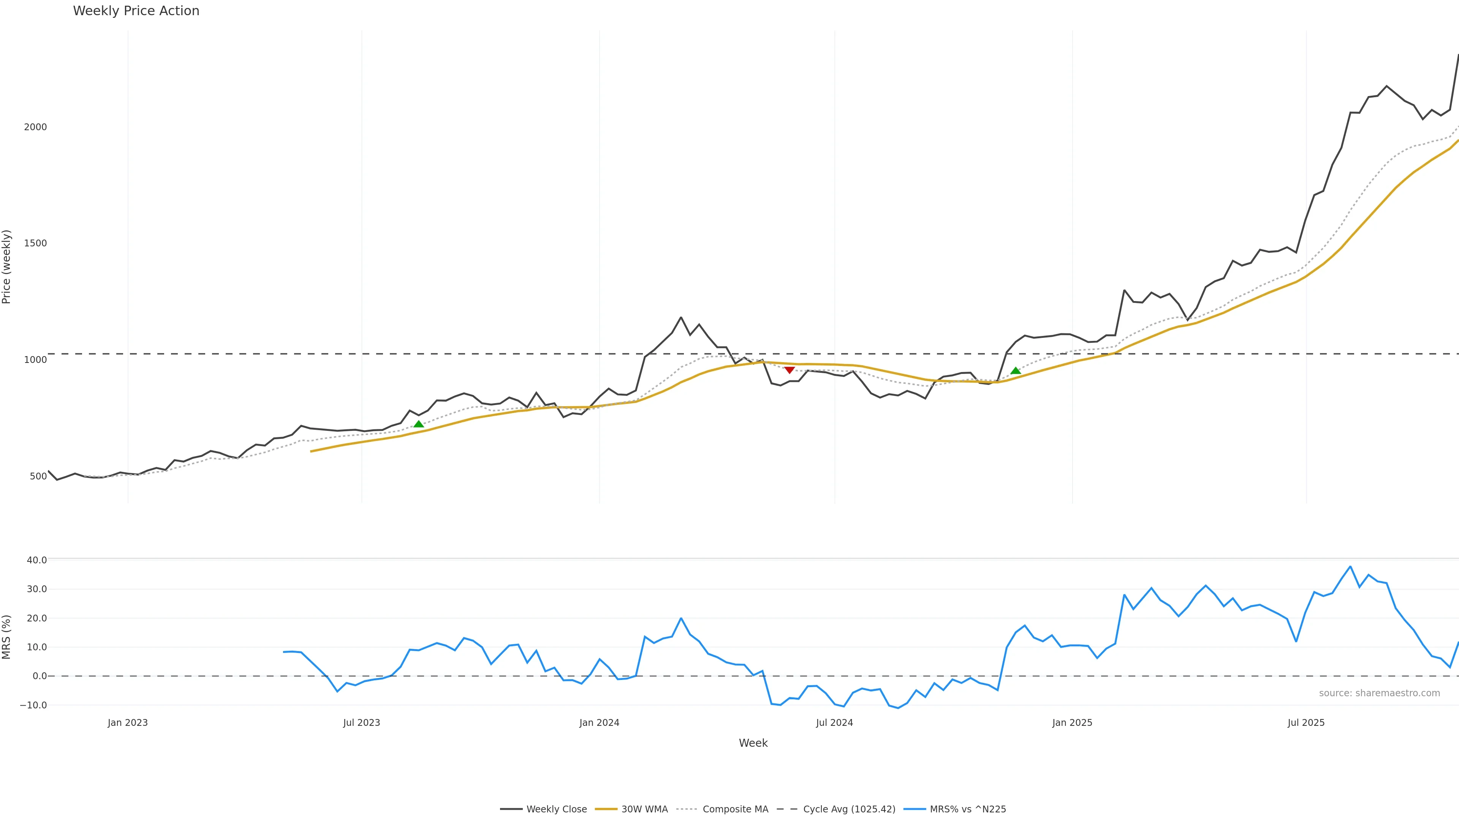
Task: Click the green up-triangle marker in late 2024
Action: click(x=1016, y=371)
